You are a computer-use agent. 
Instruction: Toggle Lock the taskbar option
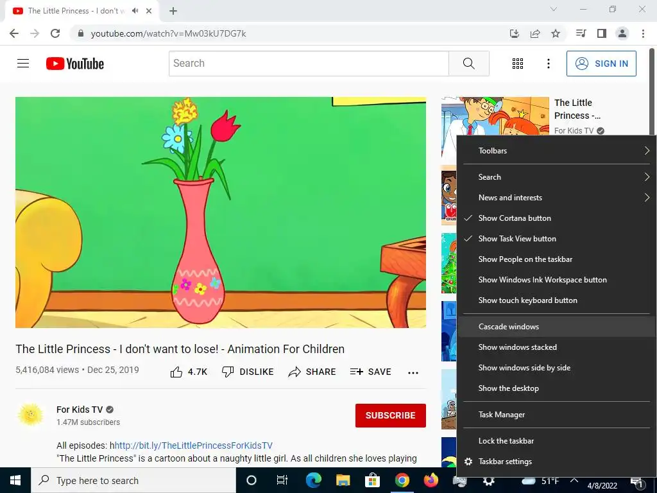click(556, 440)
